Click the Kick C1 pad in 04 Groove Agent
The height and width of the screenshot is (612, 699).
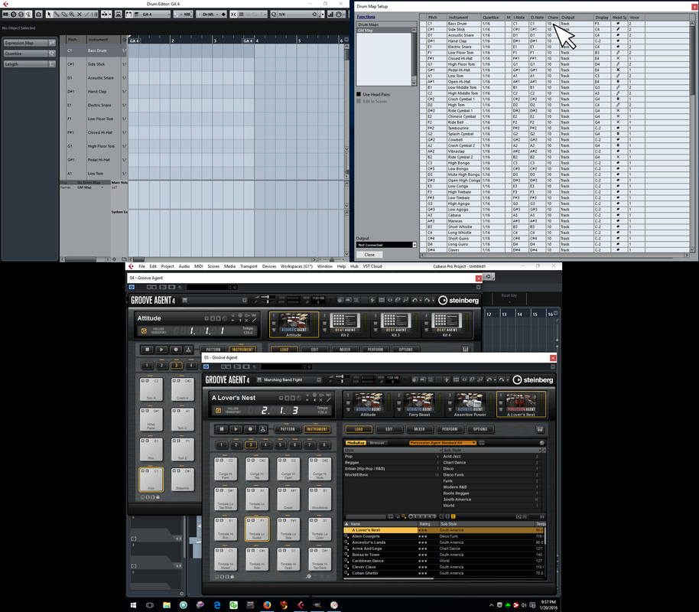click(151, 479)
